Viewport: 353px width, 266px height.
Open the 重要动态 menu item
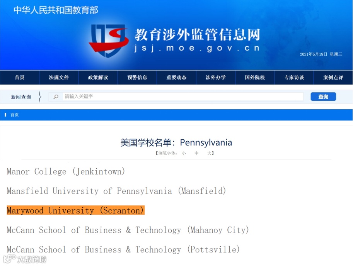176,78
